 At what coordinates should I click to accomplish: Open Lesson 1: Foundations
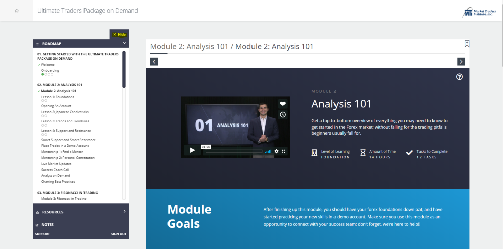pos(58,97)
